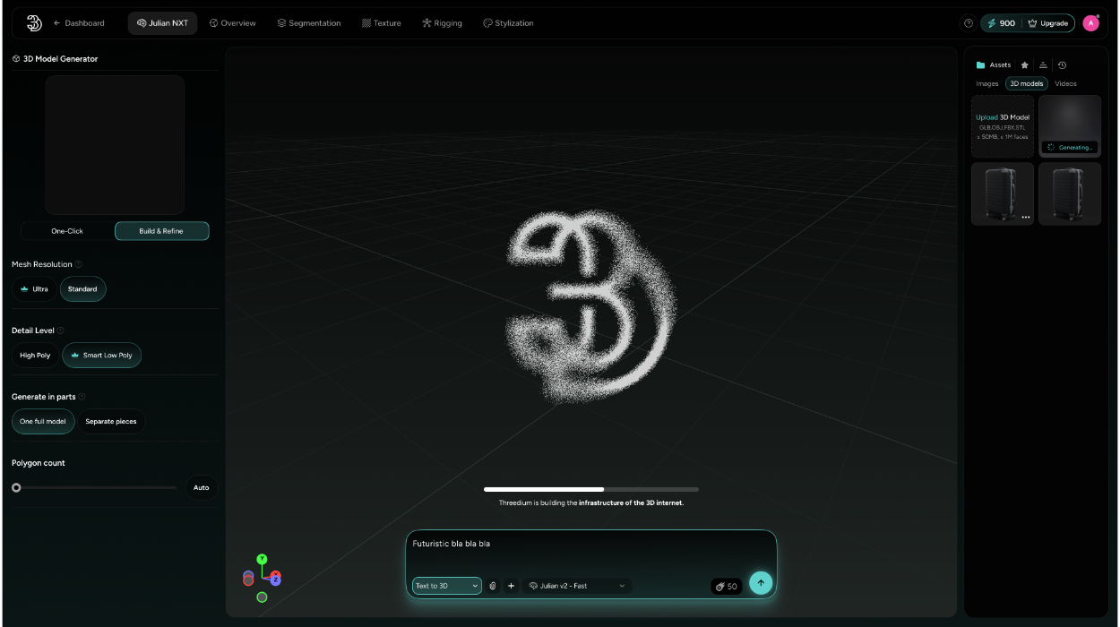The height and width of the screenshot is (627, 1120).
Task: Open the Images tab in Assets
Action: click(x=986, y=83)
